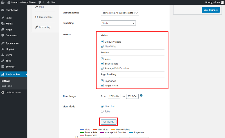This screenshot has height=138, width=225.
Task: Click the Pages icon in sidebar
Action: (x=3, y=29)
